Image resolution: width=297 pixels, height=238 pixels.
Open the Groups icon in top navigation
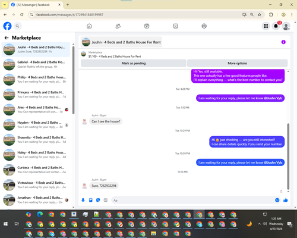tap(204, 26)
